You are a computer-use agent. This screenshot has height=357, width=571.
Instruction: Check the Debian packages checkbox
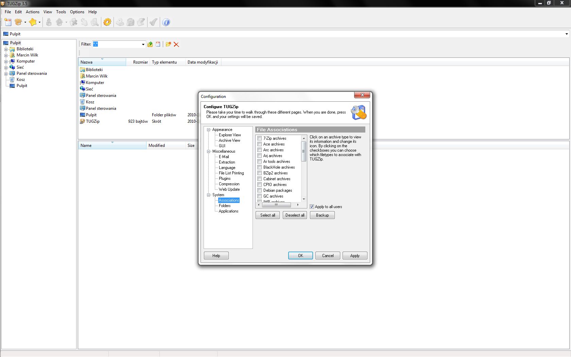[x=260, y=190]
